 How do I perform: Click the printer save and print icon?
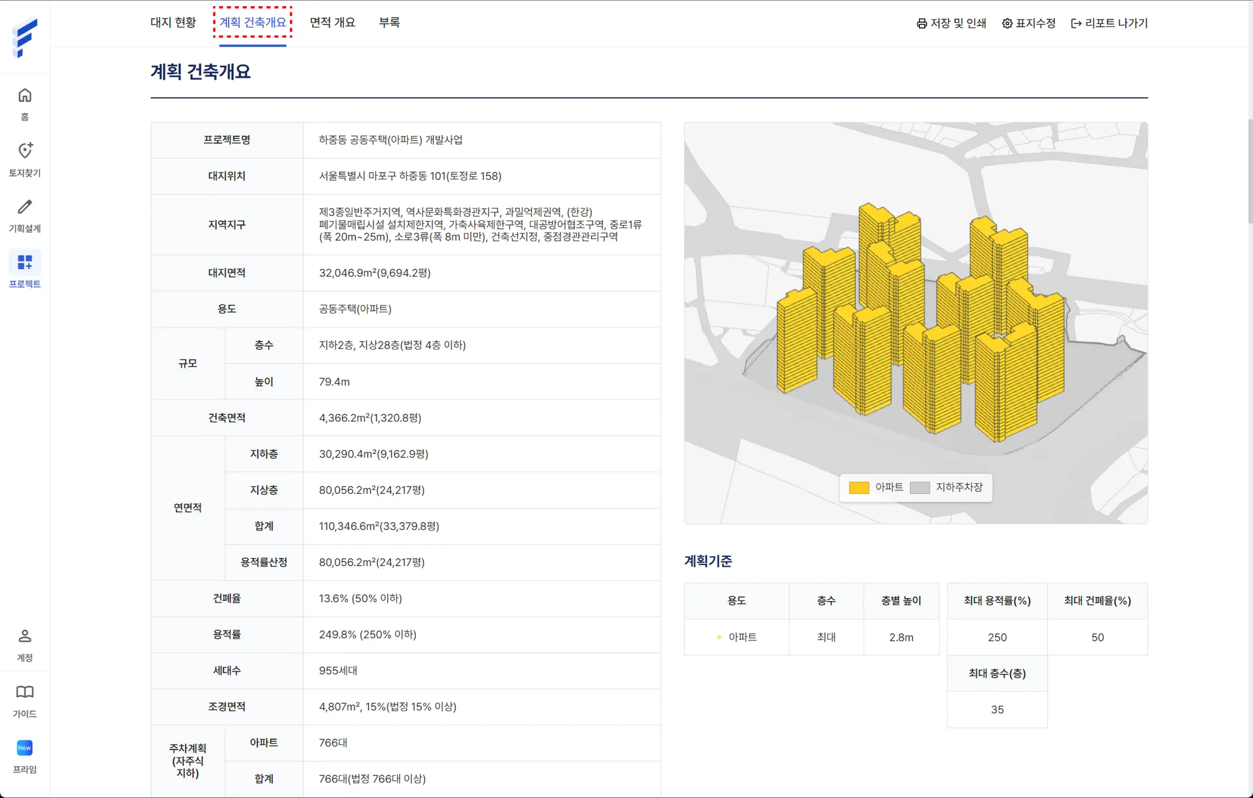[921, 23]
